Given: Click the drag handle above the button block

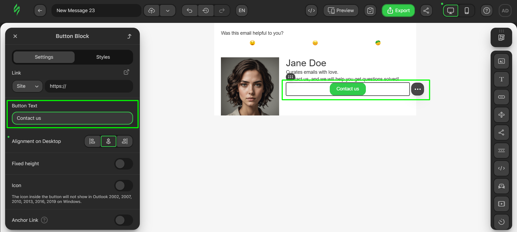Looking at the screenshot, I should click(x=290, y=77).
